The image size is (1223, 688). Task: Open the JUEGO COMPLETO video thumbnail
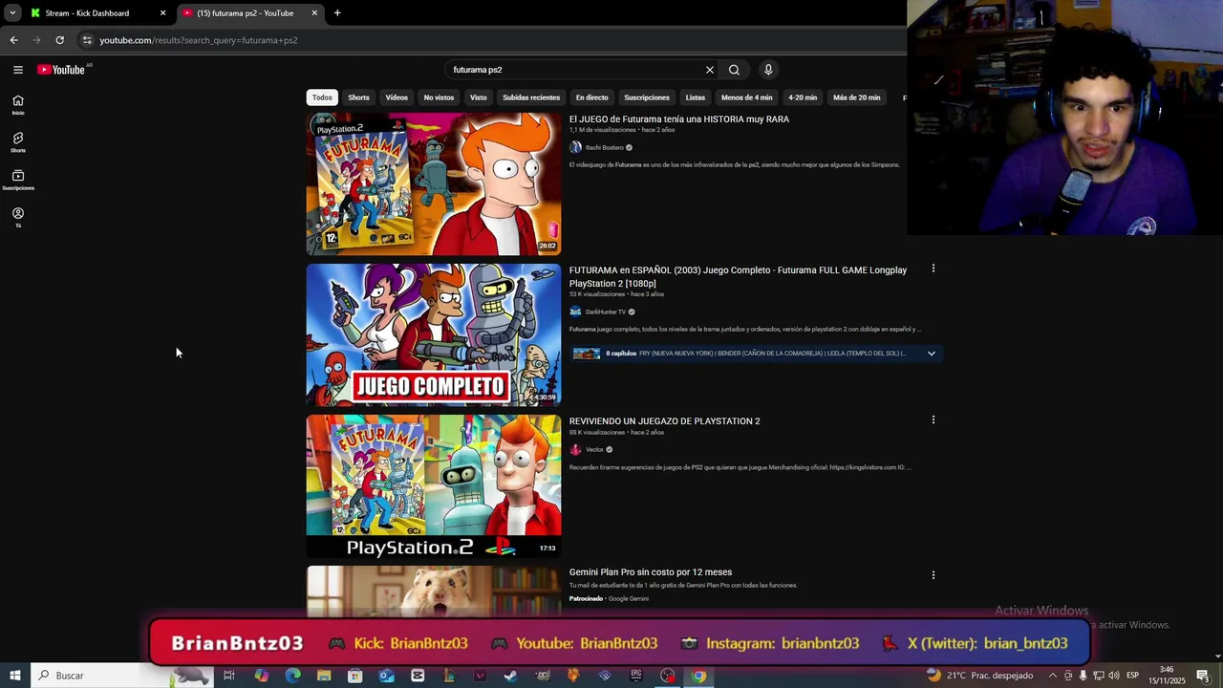[x=434, y=335]
